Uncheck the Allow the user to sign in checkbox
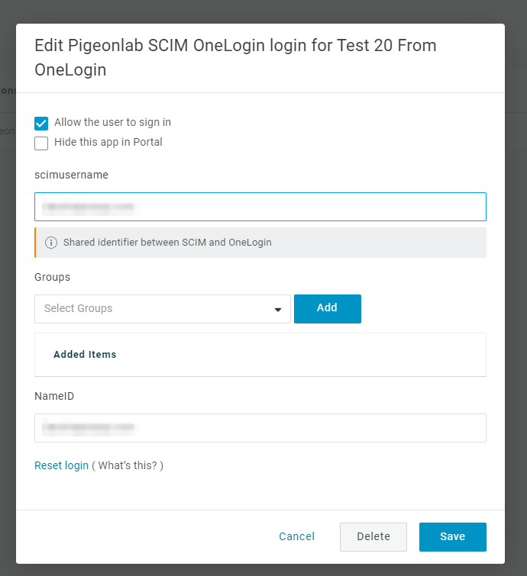This screenshot has height=576, width=527. (41, 124)
